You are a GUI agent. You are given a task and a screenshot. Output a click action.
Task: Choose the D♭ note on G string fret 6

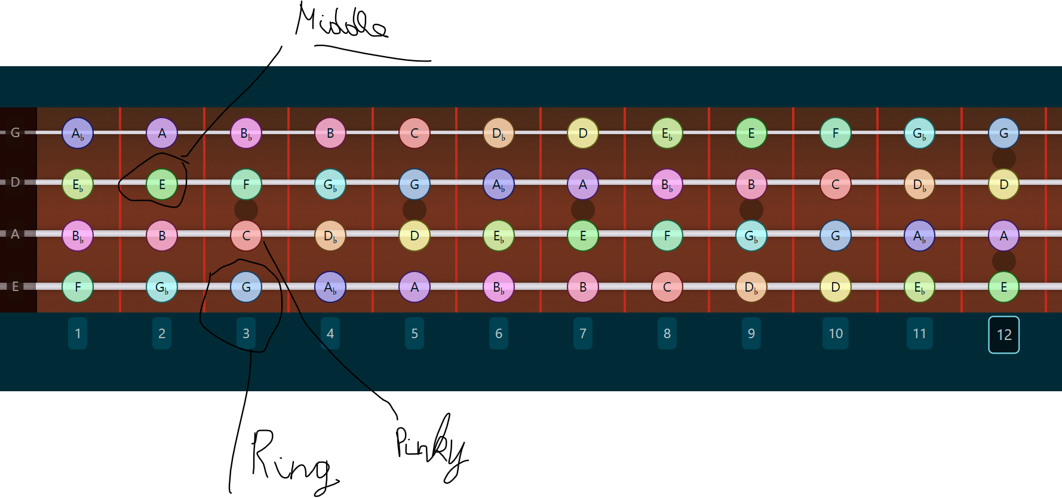pos(499,133)
